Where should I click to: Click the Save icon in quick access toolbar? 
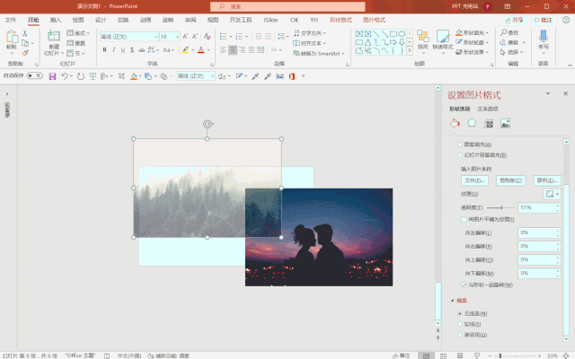pos(52,76)
